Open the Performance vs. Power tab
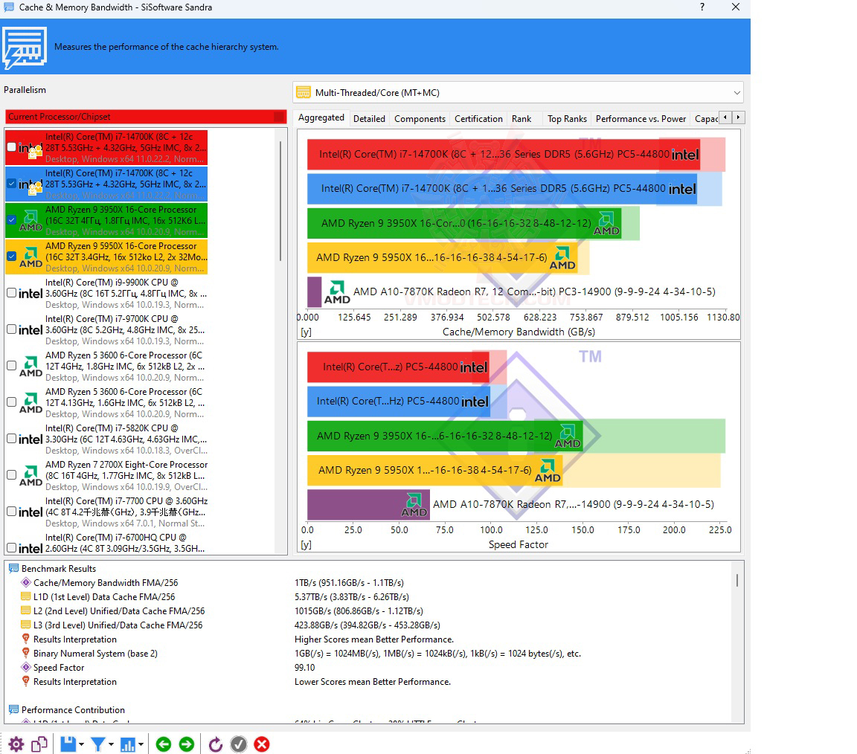This screenshot has width=857, height=754. [x=641, y=118]
